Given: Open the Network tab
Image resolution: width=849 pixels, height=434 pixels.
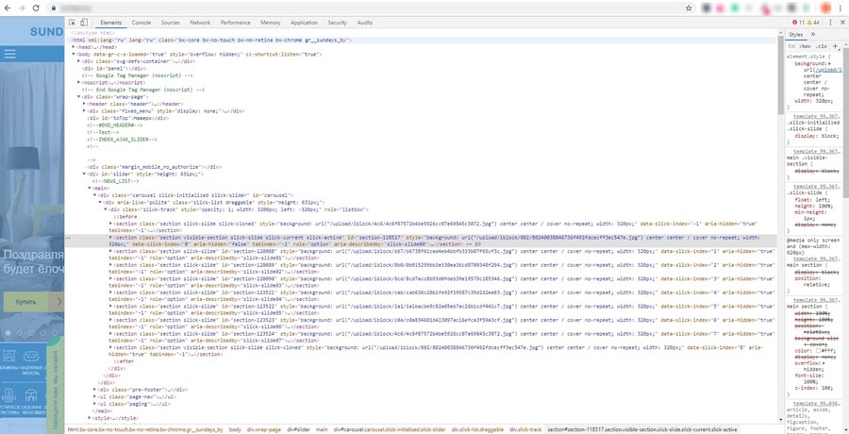Looking at the screenshot, I should pyautogui.click(x=200, y=23).
